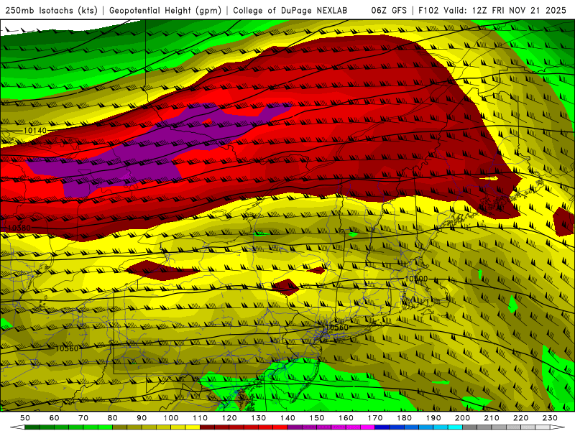This screenshot has width=575, height=431.
Task: Click the '10560' contour label over New York City
Action: pyautogui.click(x=336, y=328)
